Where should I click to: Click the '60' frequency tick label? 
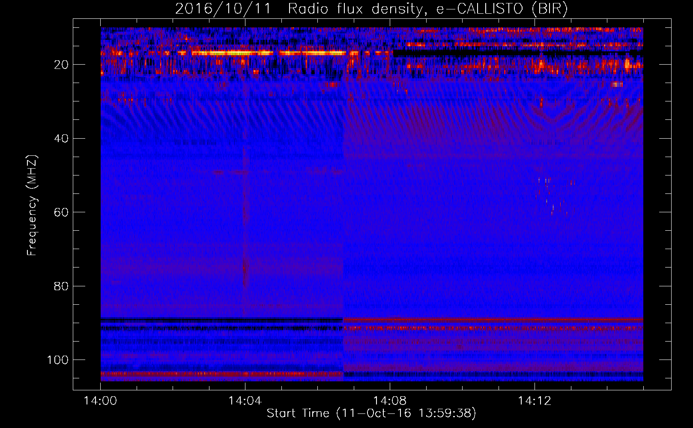(61, 213)
